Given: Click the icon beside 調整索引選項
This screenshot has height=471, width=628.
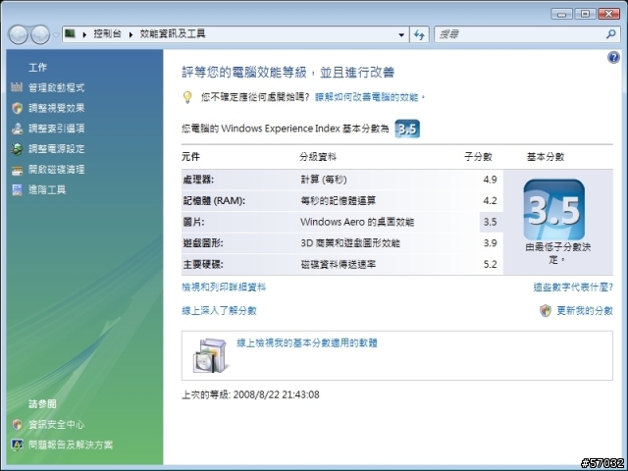Looking at the screenshot, I should coord(17,129).
